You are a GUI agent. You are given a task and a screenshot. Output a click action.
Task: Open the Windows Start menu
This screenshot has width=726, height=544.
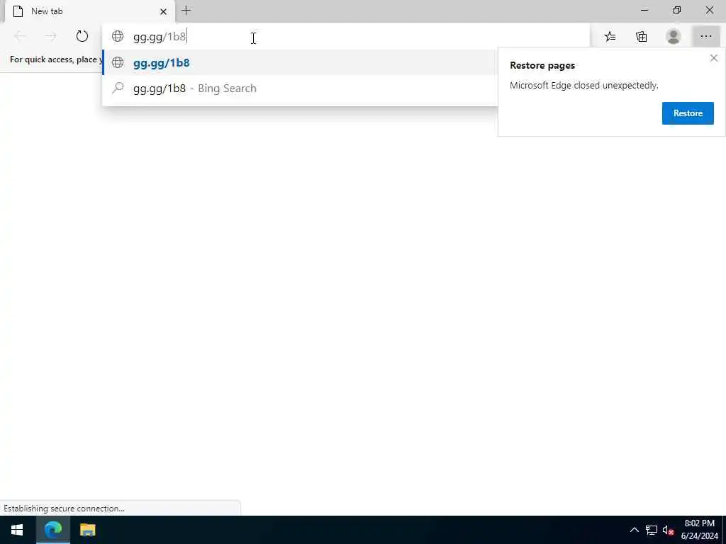pos(17,530)
